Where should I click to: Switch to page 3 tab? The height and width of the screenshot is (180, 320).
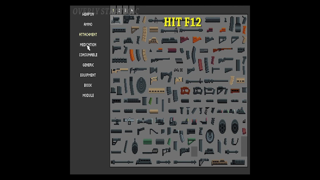(x=125, y=10)
